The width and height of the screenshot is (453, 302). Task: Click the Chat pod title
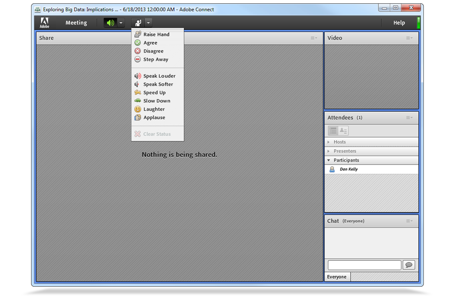[333, 221]
